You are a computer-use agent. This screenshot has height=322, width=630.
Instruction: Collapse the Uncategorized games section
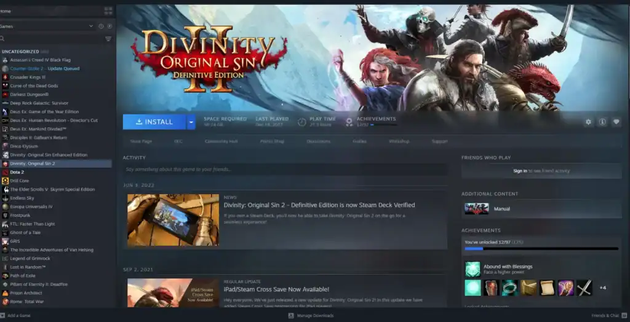[20, 52]
